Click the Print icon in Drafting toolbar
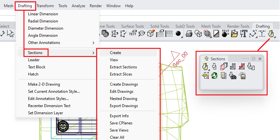Viewport: 280px width, 140px height. click(x=189, y=33)
